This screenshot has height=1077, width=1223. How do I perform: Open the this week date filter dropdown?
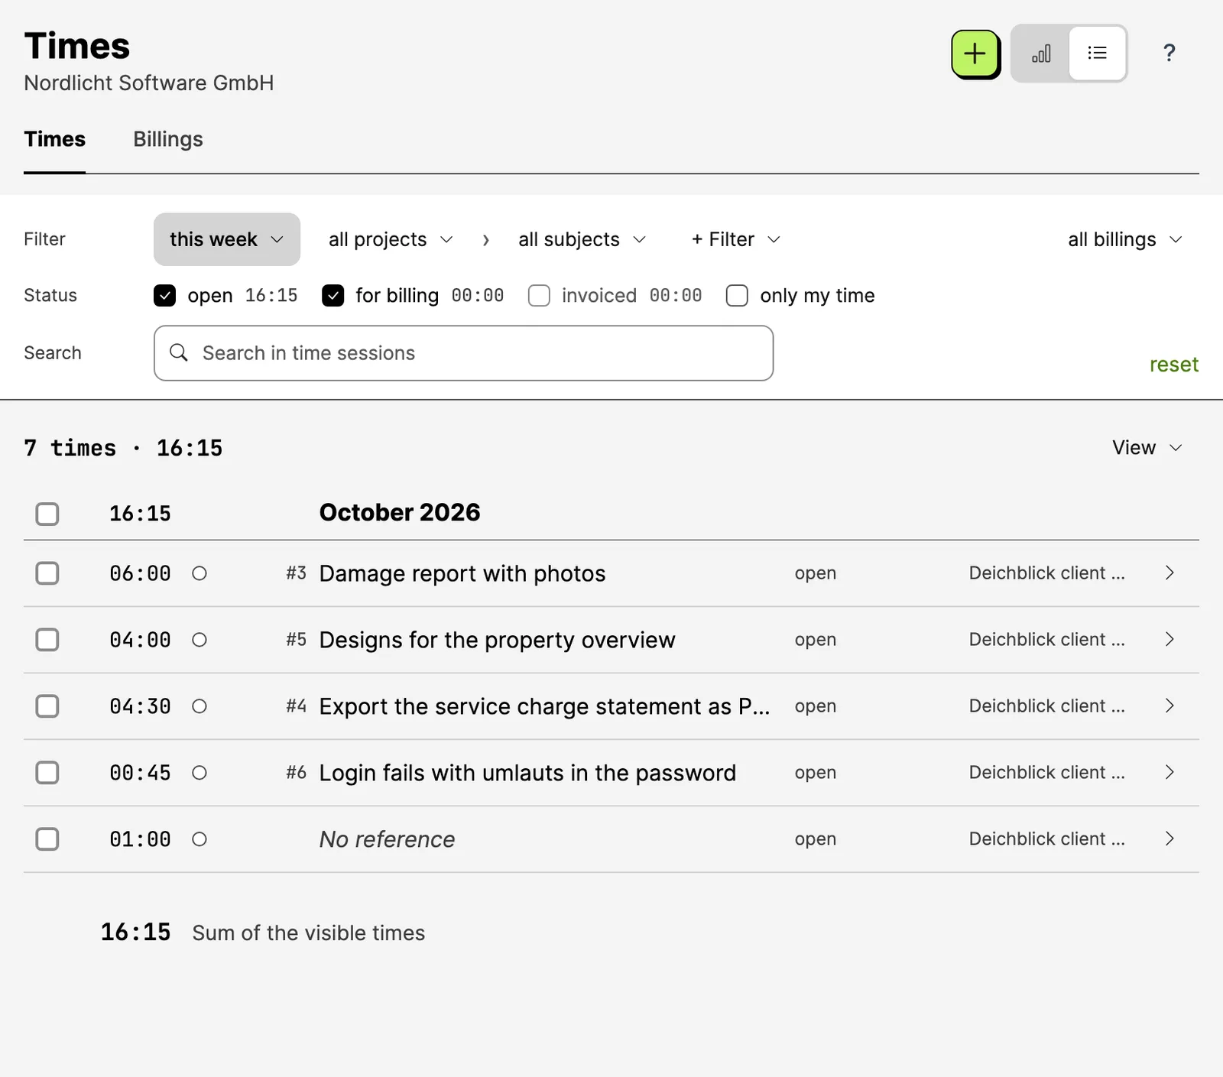click(x=227, y=239)
